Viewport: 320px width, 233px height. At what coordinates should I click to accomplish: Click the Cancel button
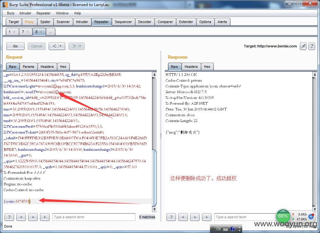coord(37,46)
